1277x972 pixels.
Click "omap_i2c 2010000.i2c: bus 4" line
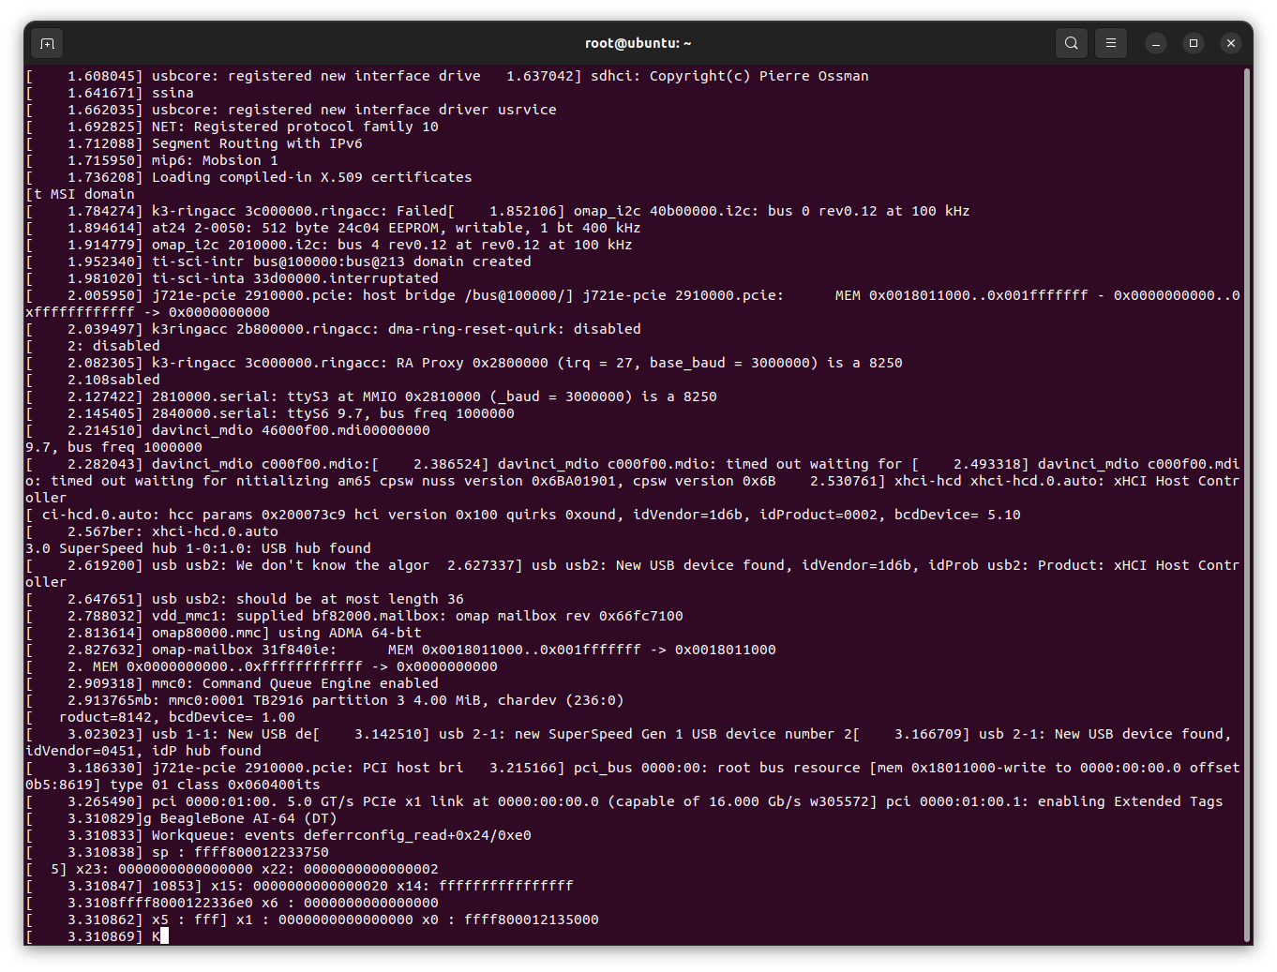(329, 245)
